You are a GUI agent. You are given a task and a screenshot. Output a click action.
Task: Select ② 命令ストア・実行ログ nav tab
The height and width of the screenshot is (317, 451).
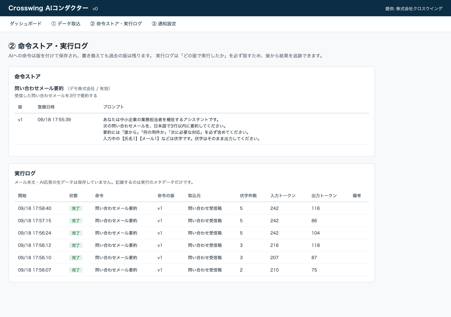point(116,24)
